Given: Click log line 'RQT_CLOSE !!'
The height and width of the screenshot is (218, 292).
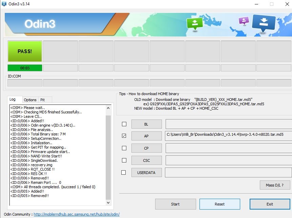Looking at the screenshot, I should tap(33, 169).
